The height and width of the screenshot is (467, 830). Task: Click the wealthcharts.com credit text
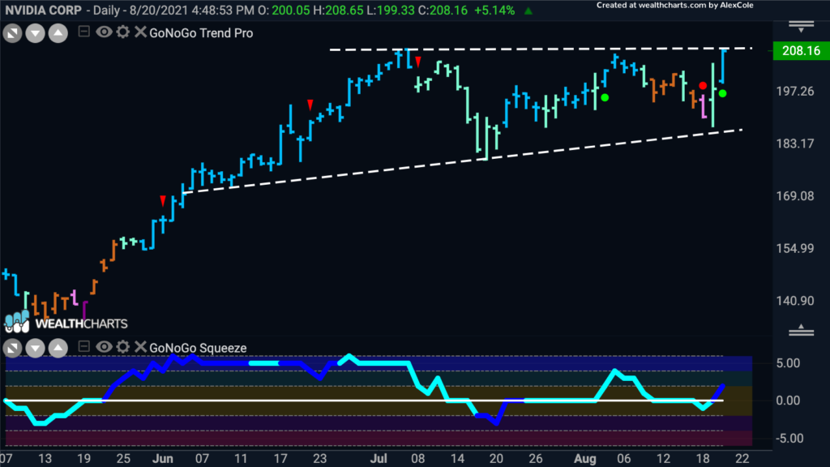[x=675, y=6]
